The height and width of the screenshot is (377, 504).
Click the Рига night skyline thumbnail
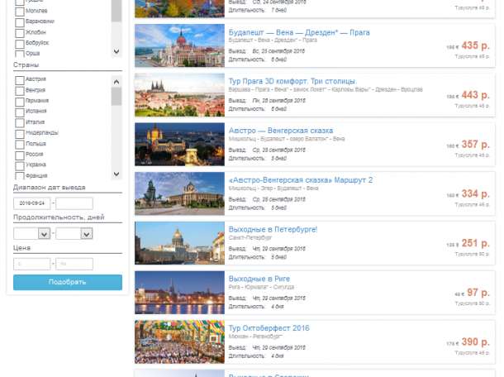click(179, 293)
